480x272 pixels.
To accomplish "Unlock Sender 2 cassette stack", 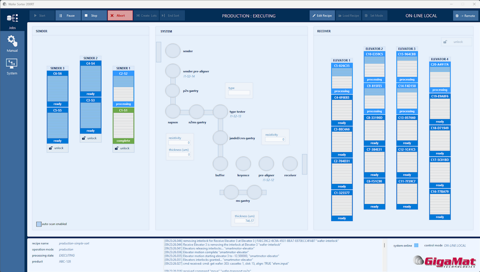I will click(90, 138).
